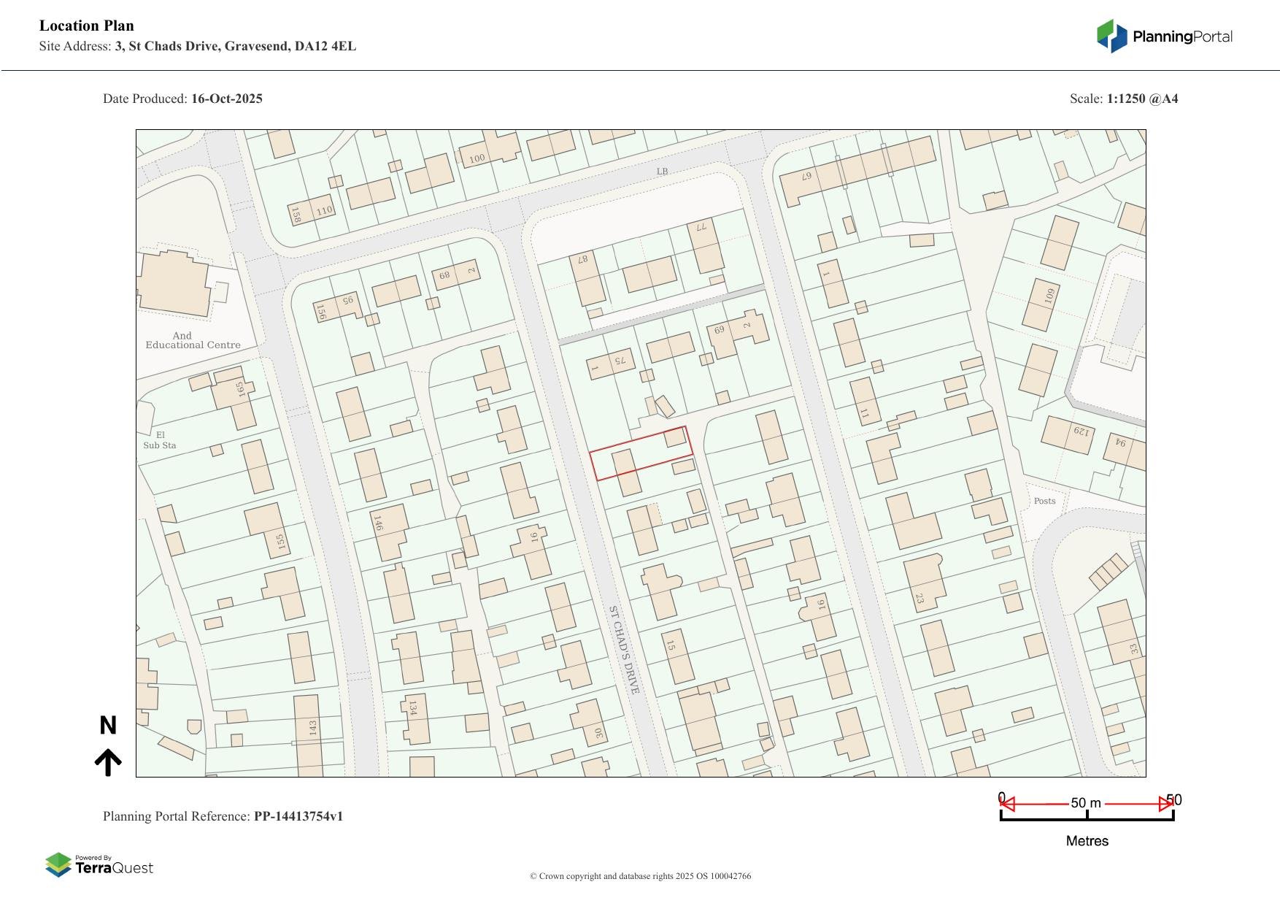Click the TerraQuest layered logo icon
1280x906 pixels.
(58, 865)
